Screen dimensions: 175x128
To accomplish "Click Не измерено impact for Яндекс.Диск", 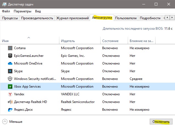I will pos(139,110).
